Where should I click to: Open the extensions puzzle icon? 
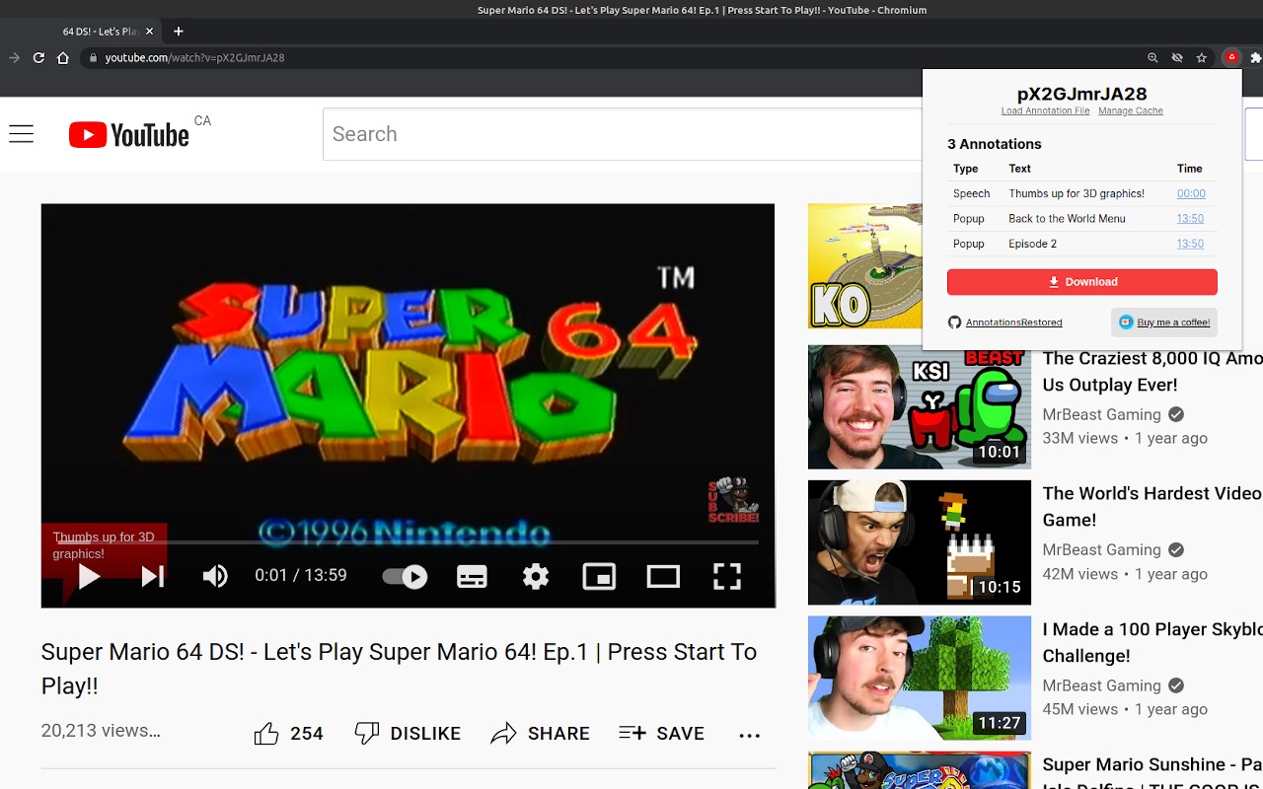[x=1255, y=58]
